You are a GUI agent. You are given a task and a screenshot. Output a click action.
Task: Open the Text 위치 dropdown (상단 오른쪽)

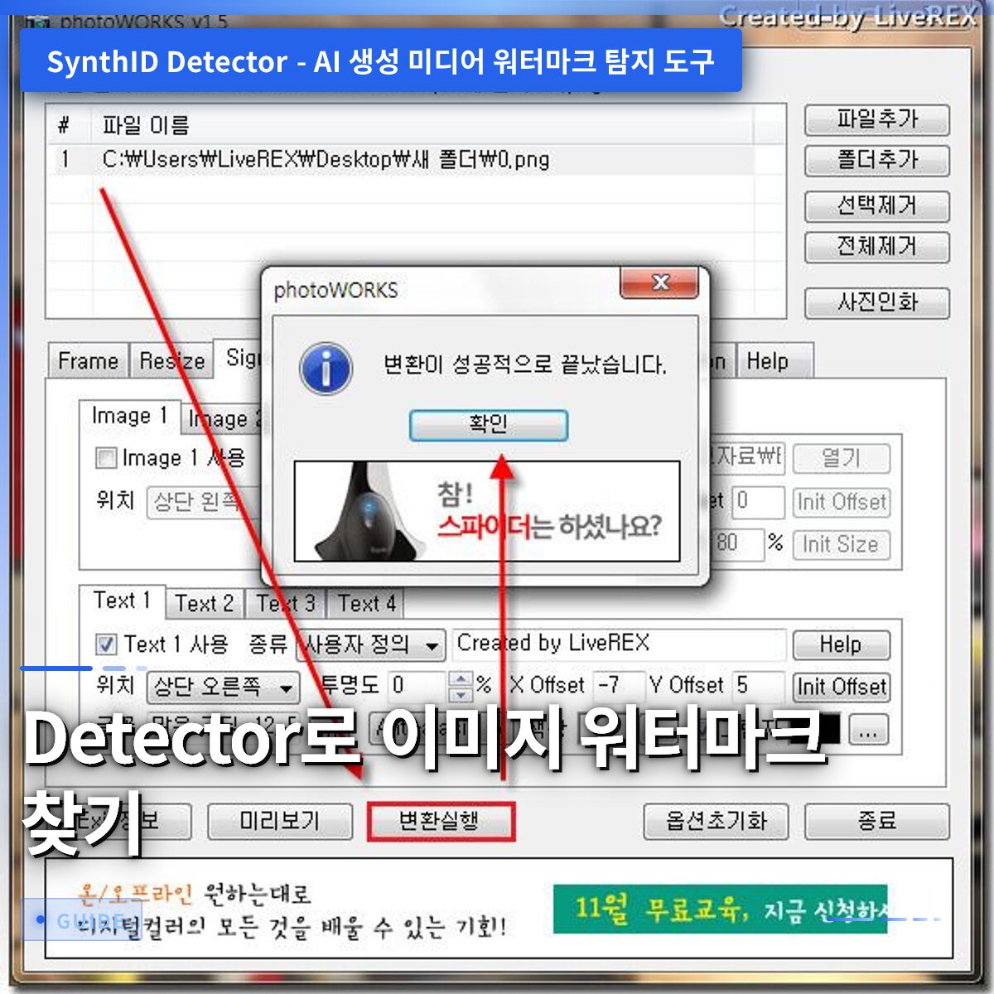[x=223, y=688]
